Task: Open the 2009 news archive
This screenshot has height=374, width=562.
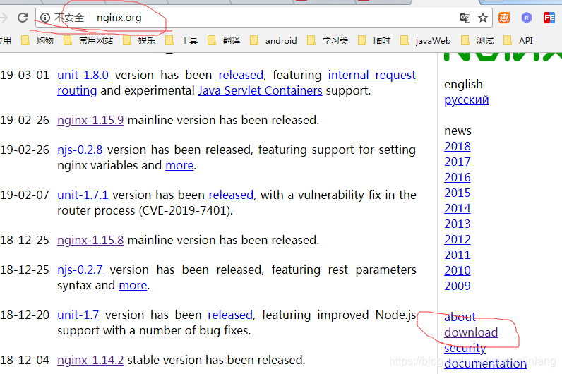Action: (x=458, y=286)
